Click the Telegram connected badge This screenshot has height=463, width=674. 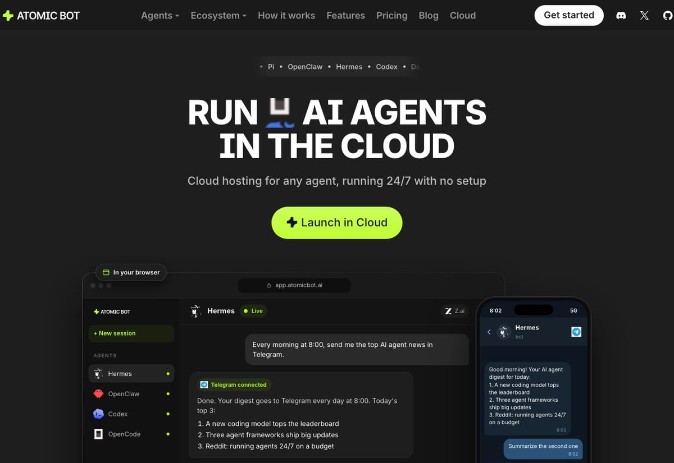(x=234, y=385)
